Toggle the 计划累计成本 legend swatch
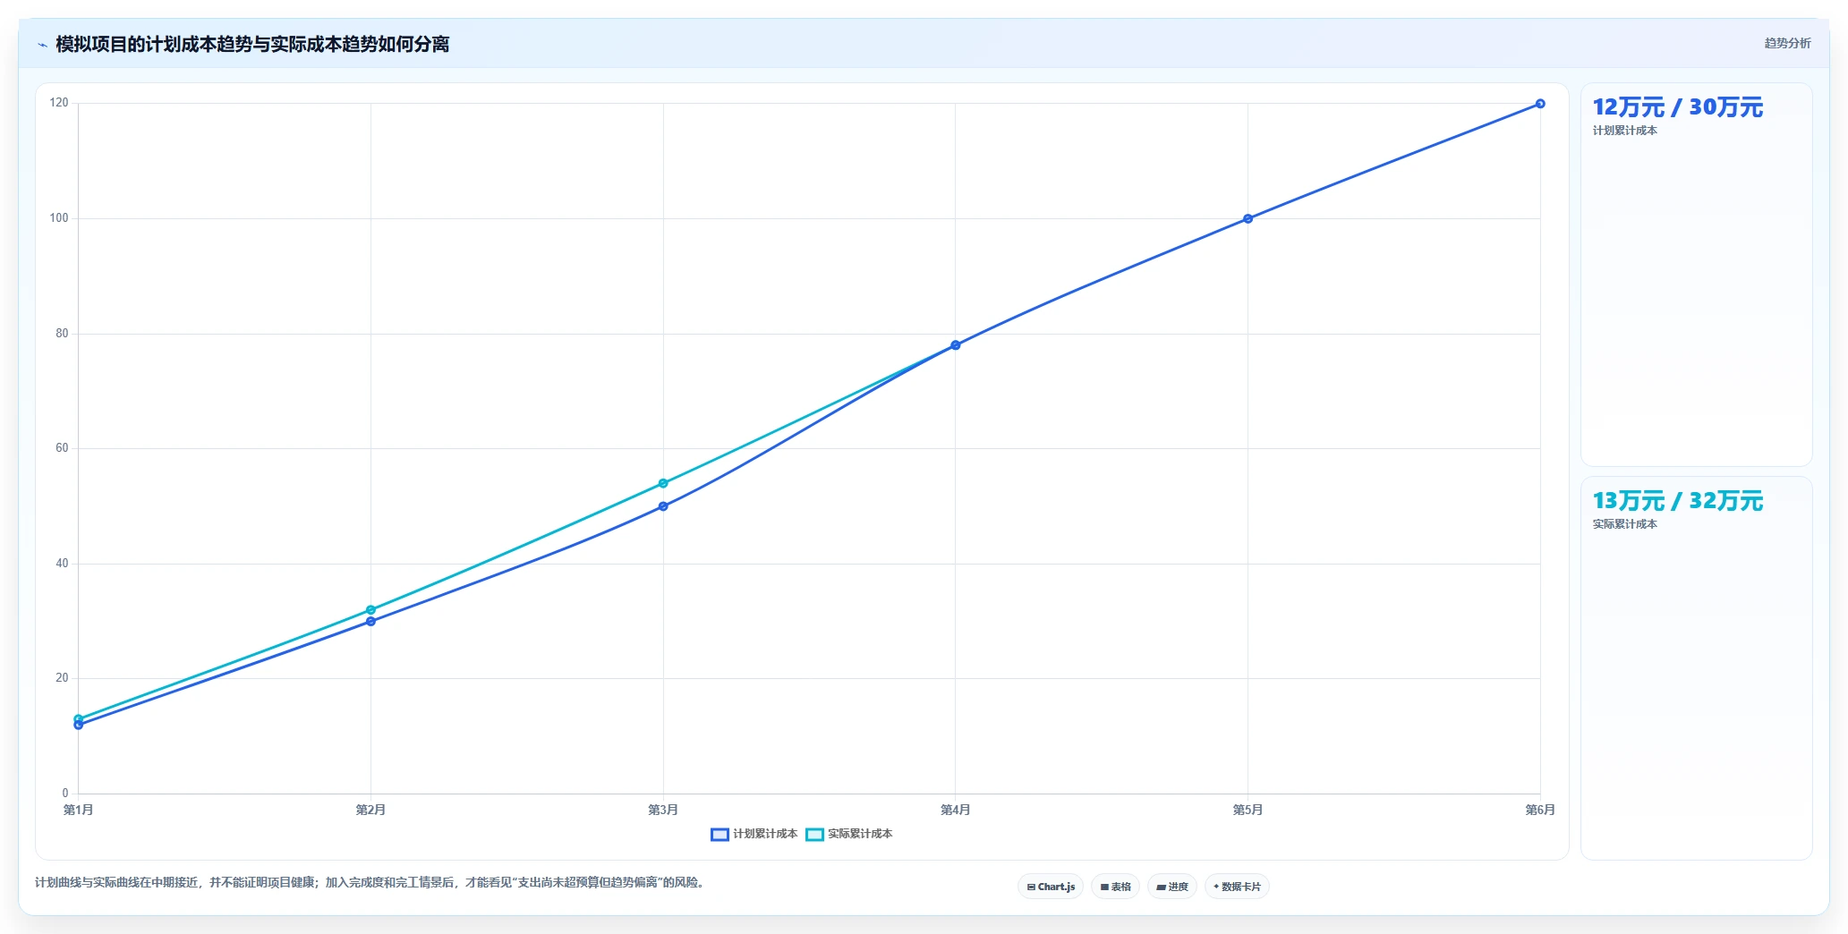1848x934 pixels. pos(720,834)
